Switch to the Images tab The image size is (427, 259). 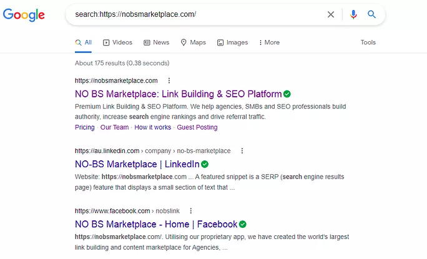point(232,42)
